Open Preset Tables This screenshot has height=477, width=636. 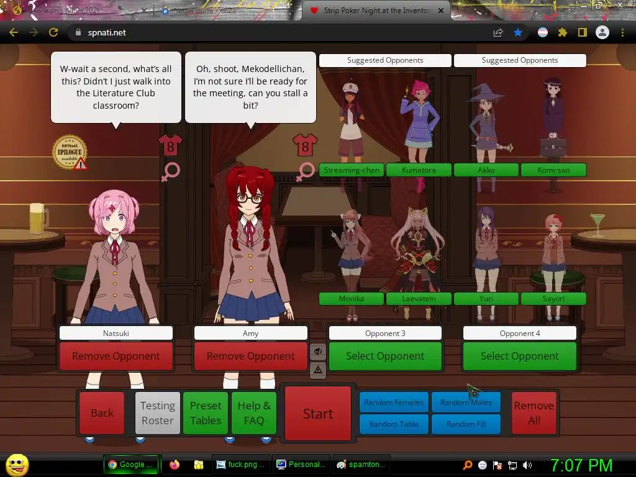click(x=206, y=413)
